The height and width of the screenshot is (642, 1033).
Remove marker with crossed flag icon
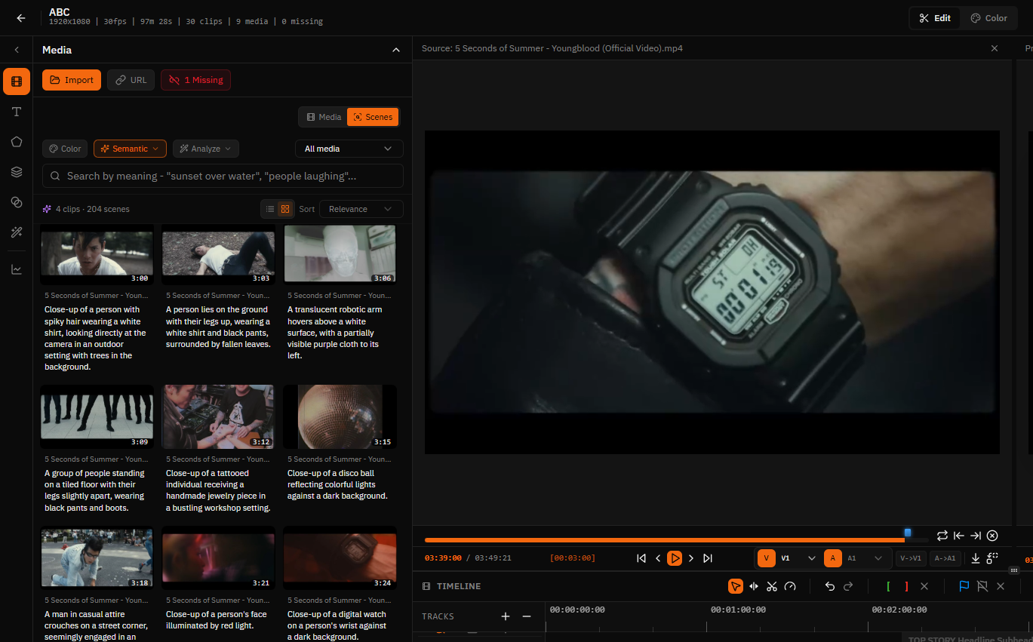(982, 586)
